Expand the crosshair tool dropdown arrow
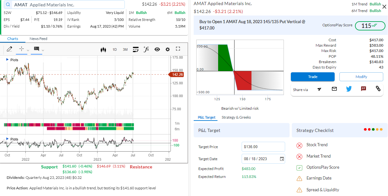388x196 pixels. pyautogui.click(x=28, y=50)
